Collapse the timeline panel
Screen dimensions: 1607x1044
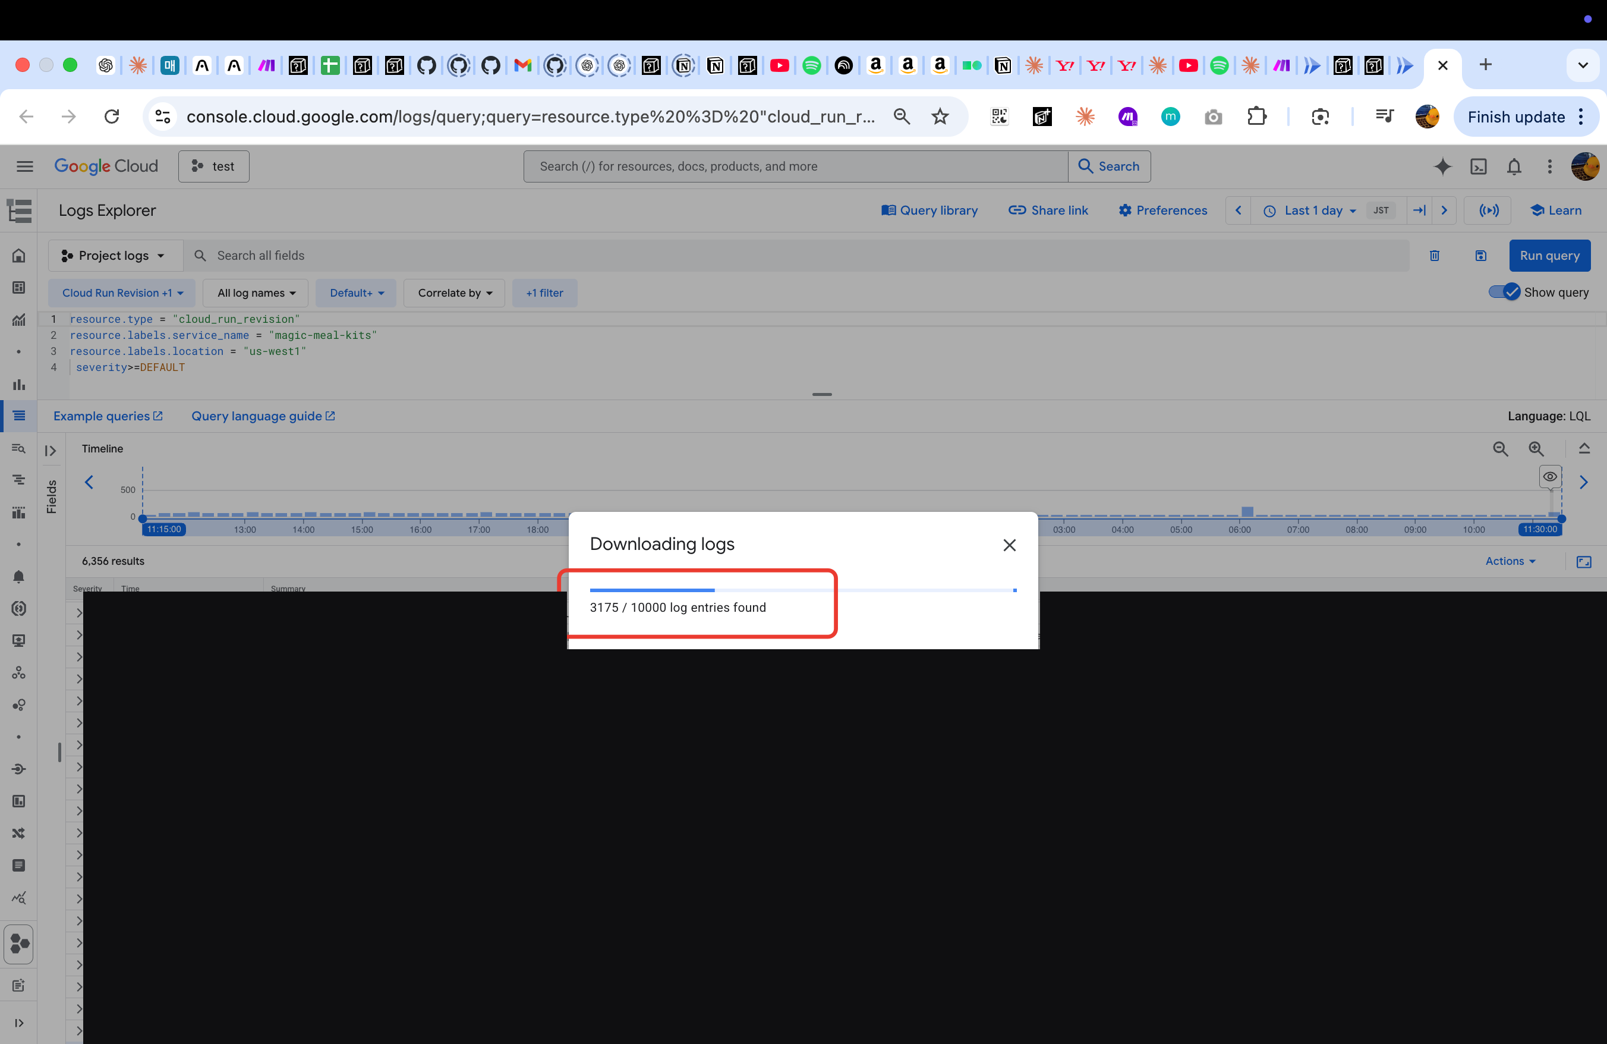(x=1584, y=448)
